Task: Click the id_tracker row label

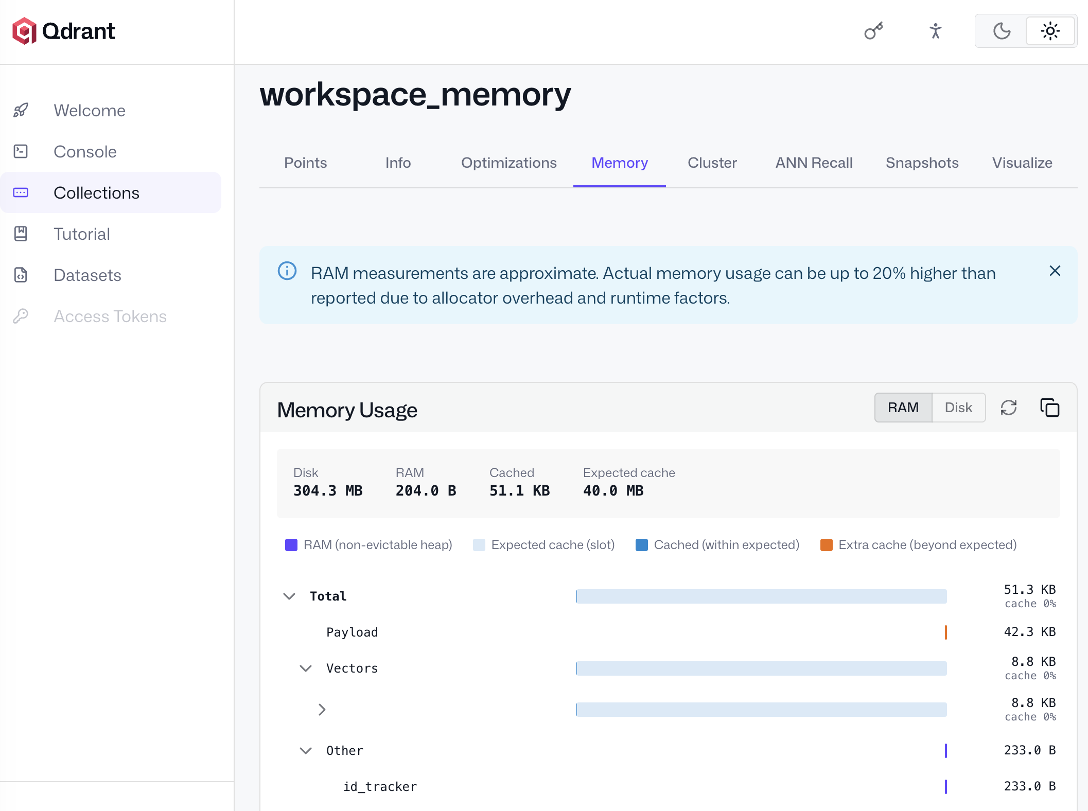Action: pos(380,786)
